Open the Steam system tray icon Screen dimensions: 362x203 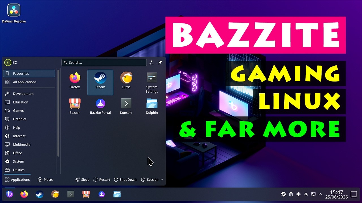pyautogui.click(x=283, y=194)
